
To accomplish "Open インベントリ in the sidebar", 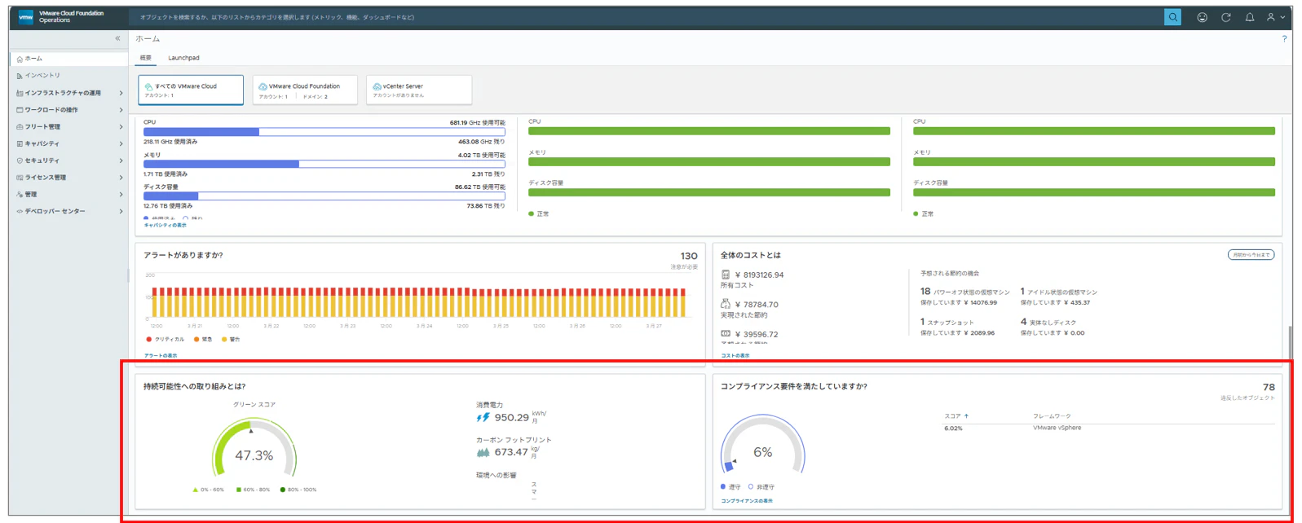I will pyautogui.click(x=68, y=76).
